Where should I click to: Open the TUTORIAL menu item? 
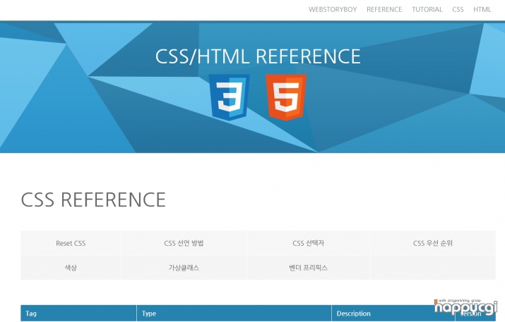click(x=427, y=10)
